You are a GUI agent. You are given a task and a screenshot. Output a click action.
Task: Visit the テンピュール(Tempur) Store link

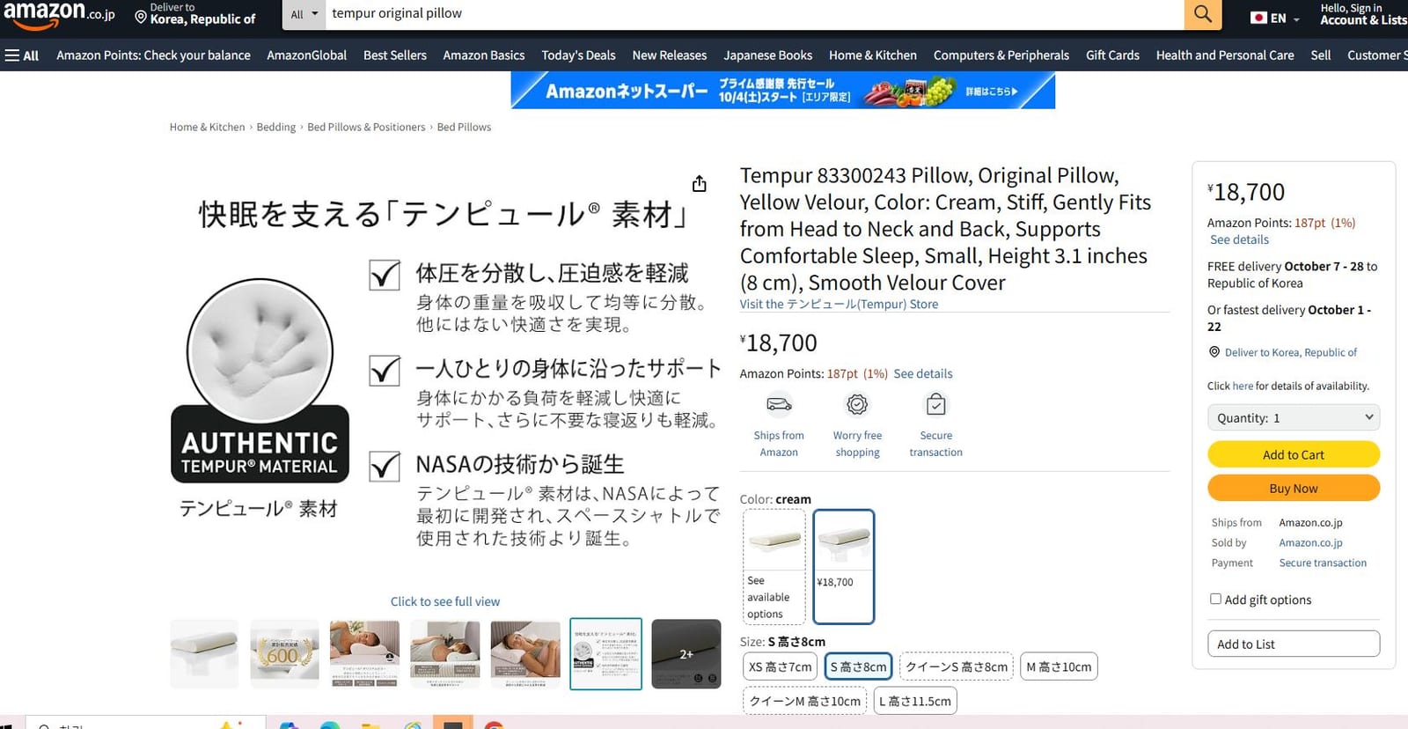point(839,304)
